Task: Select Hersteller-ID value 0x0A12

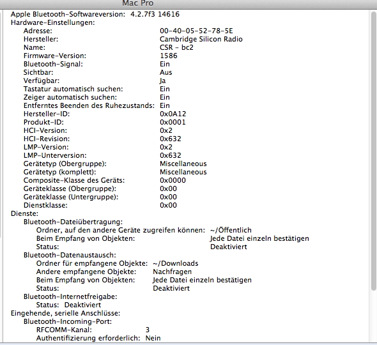Action: [173, 114]
